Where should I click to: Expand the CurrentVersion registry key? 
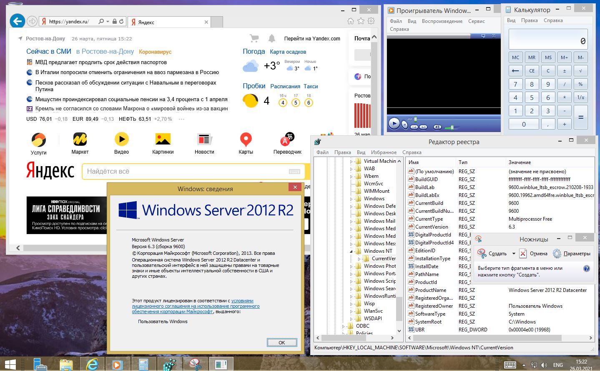359,259
